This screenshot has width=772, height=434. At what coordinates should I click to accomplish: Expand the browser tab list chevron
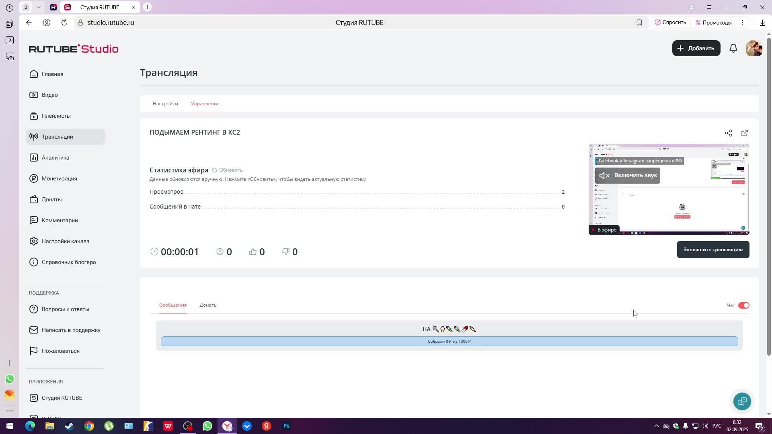click(38, 7)
